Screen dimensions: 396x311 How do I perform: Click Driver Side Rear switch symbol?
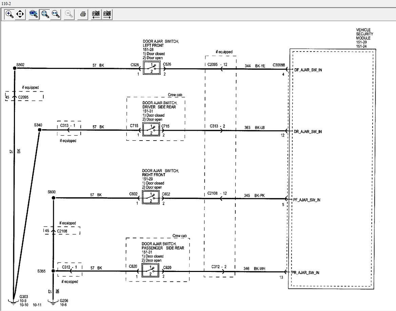pos(151,129)
